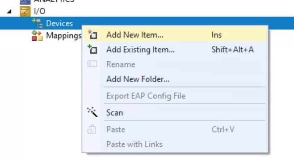Select the I/O tree item label
The image size is (294, 162).
pyautogui.click(x=40, y=11)
